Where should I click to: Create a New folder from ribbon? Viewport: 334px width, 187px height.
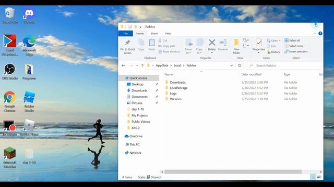[236, 47]
